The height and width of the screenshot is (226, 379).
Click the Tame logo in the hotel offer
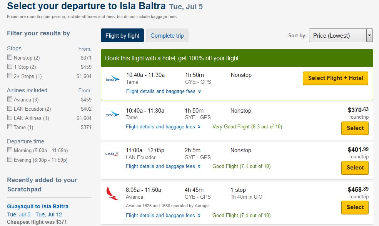113,79
